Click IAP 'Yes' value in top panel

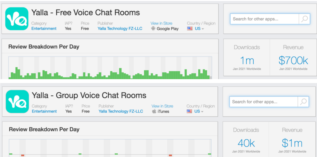[x=68, y=29]
